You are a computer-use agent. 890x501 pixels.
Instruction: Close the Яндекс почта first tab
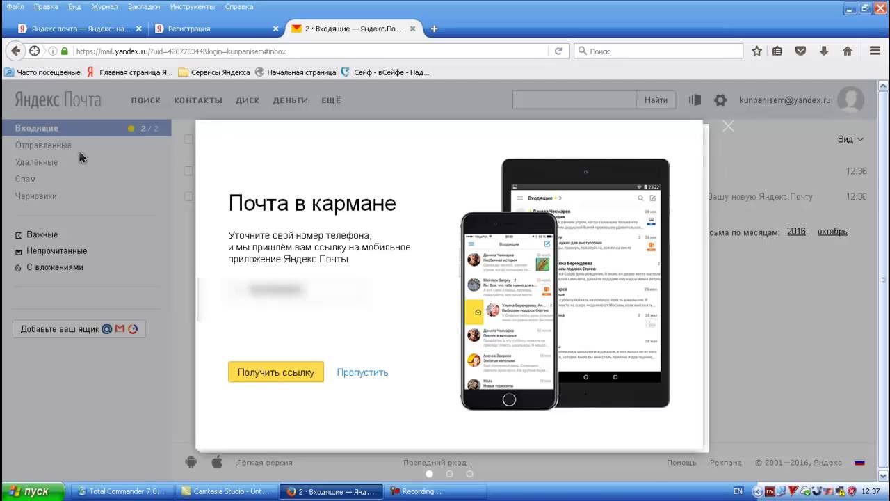(x=138, y=29)
